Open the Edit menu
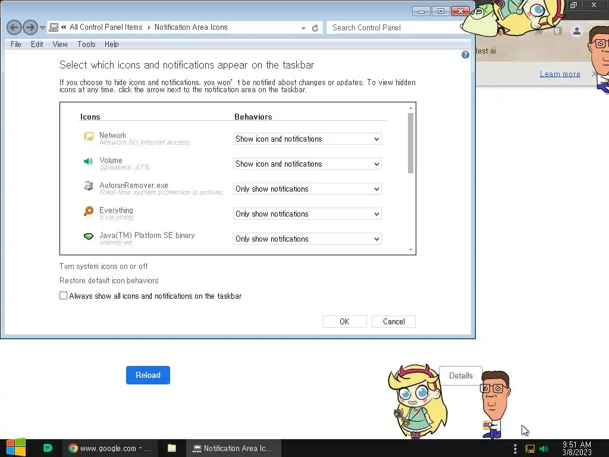This screenshot has width=609, height=457. (x=37, y=44)
